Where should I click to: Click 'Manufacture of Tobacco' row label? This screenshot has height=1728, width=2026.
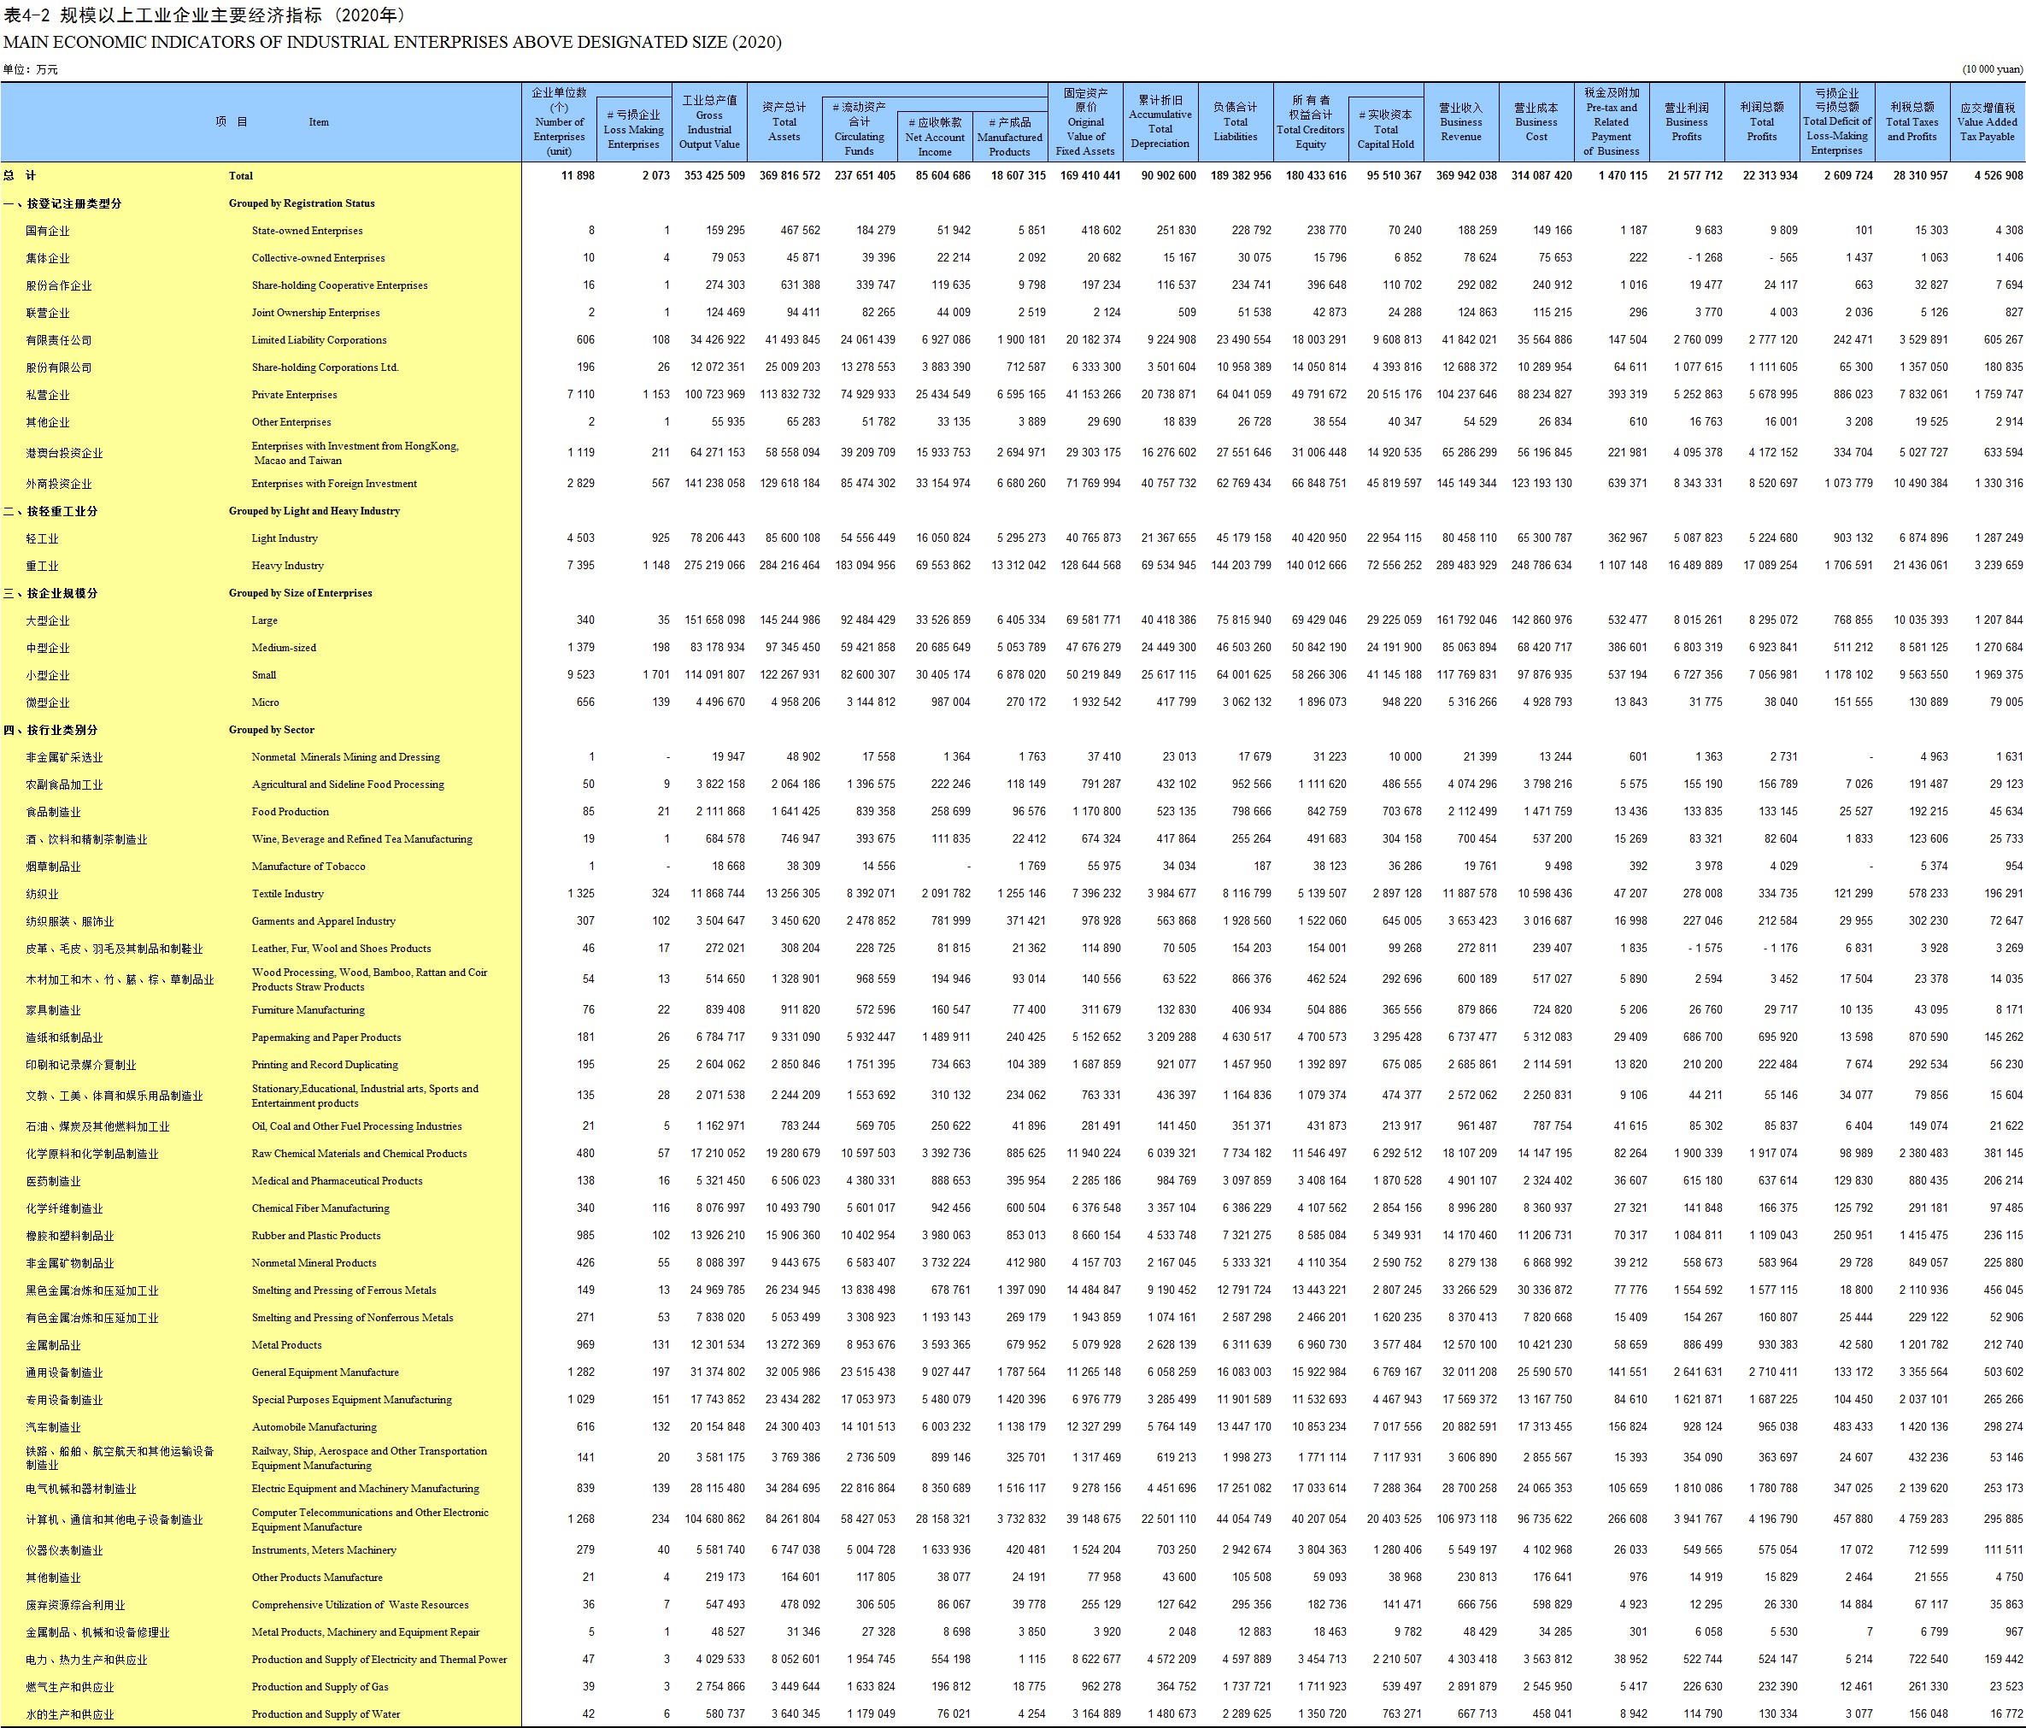click(308, 867)
